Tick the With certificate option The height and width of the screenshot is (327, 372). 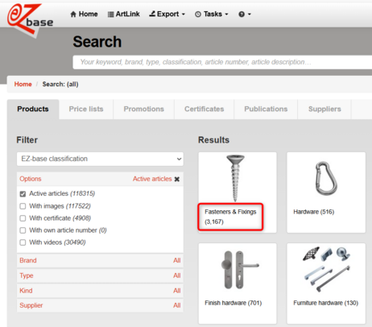point(23,218)
